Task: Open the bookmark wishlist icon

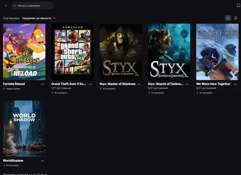Action: (x=238, y=6)
